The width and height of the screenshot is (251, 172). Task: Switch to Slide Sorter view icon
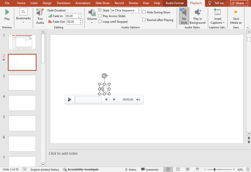pyautogui.click(x=178, y=169)
